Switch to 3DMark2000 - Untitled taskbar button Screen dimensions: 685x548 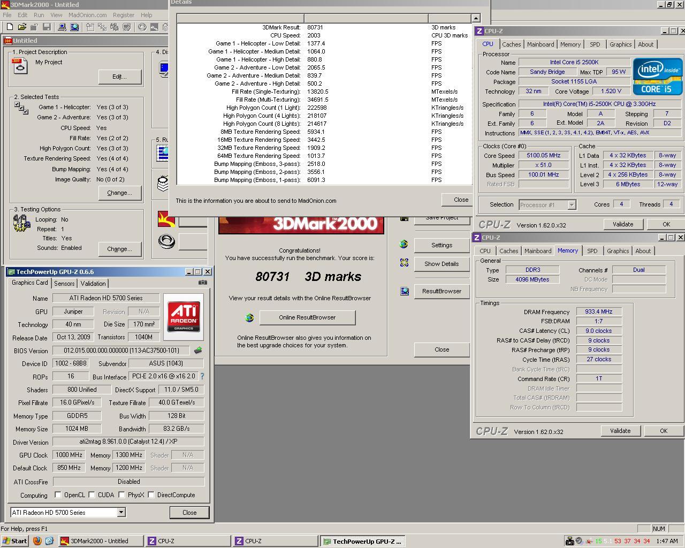(101, 541)
